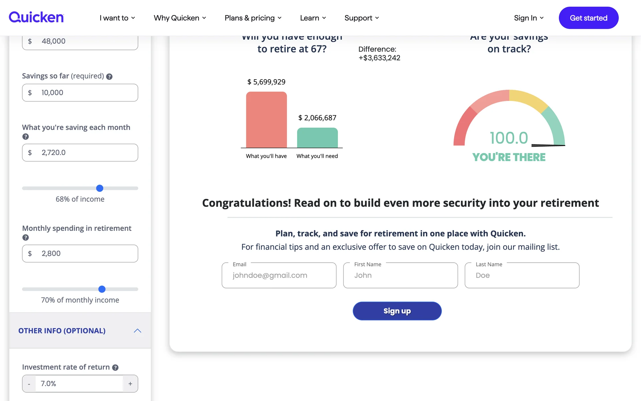Click the Email input field
This screenshot has width=641, height=401.
click(x=279, y=275)
